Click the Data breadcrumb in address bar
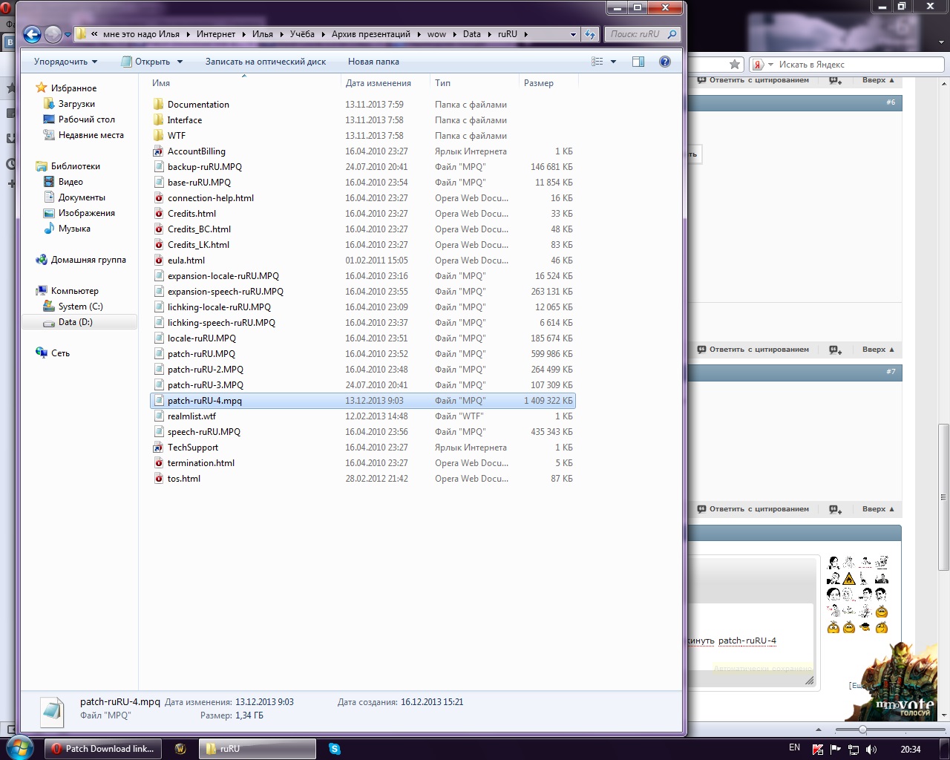The height and width of the screenshot is (760, 950). [471, 34]
